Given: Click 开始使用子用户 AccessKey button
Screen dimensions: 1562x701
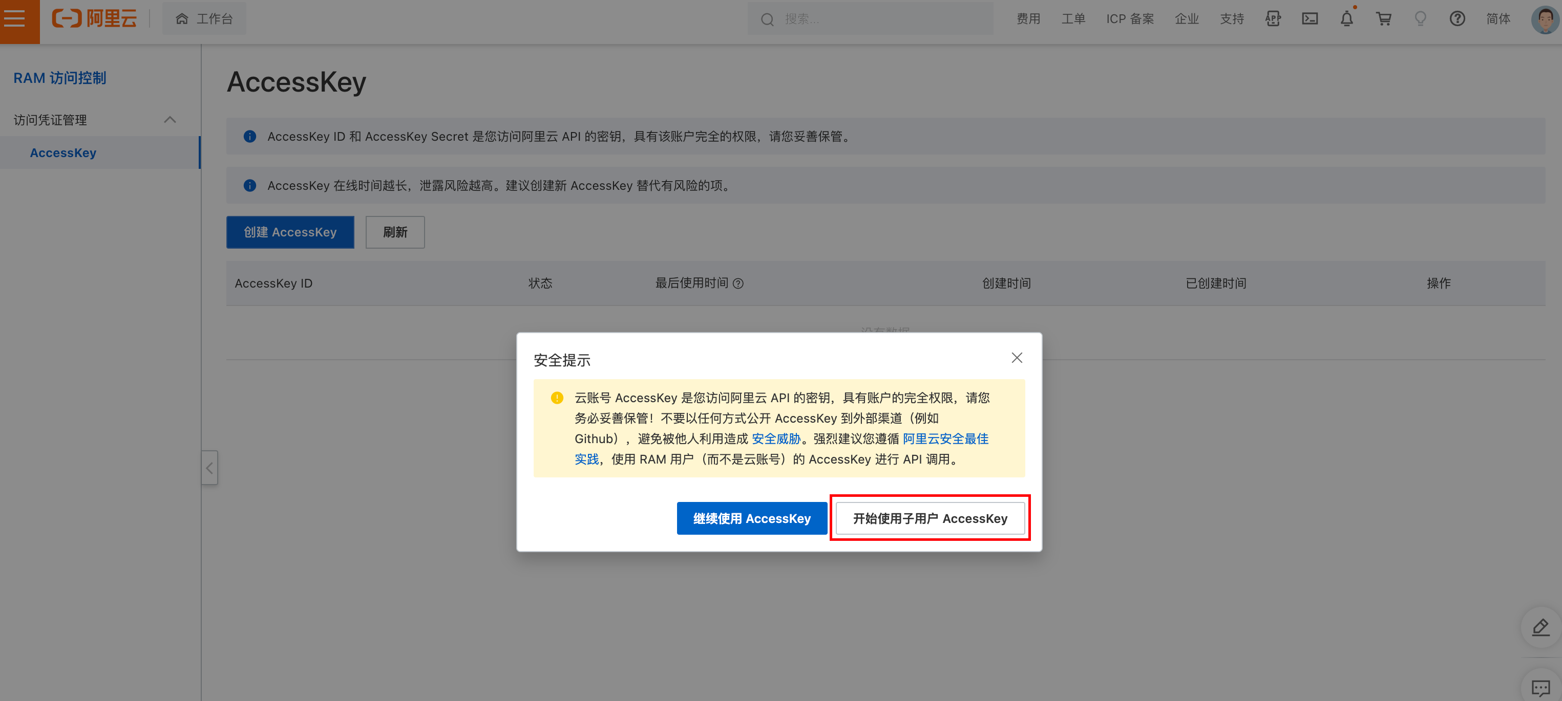Looking at the screenshot, I should [x=930, y=518].
